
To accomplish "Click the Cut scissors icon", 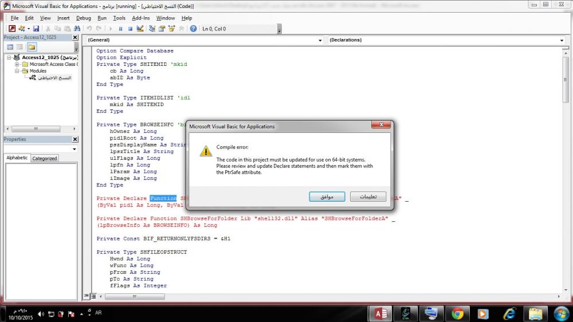I will tap(48, 29).
